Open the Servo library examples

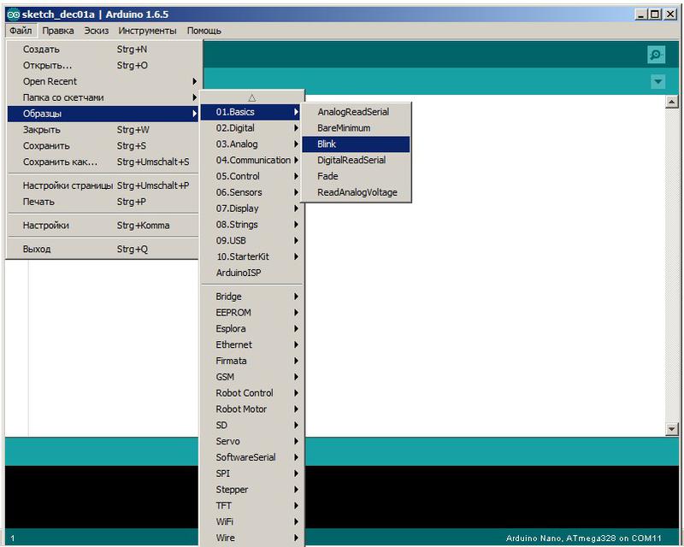pyautogui.click(x=251, y=441)
